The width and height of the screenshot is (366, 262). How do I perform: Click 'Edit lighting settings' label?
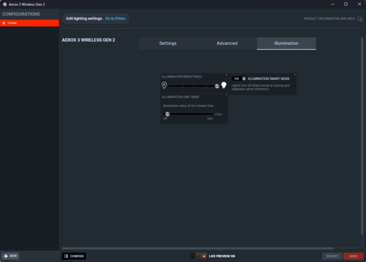tap(84, 19)
